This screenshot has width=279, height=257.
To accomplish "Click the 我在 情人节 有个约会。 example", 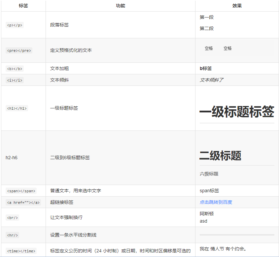I will click(223, 249).
